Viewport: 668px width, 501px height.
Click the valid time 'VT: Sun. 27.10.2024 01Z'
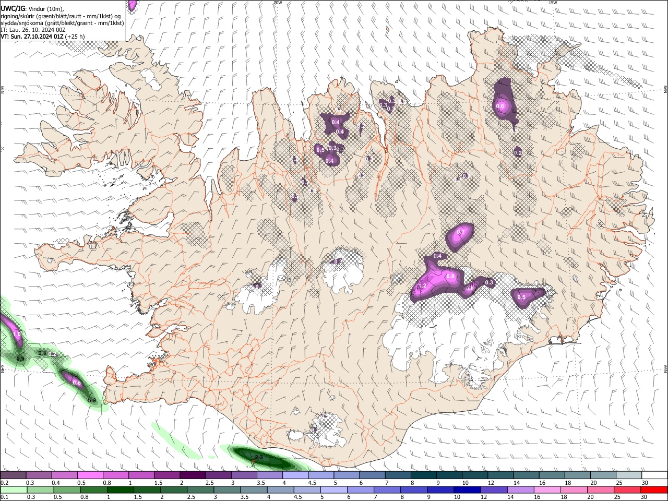coord(32,37)
